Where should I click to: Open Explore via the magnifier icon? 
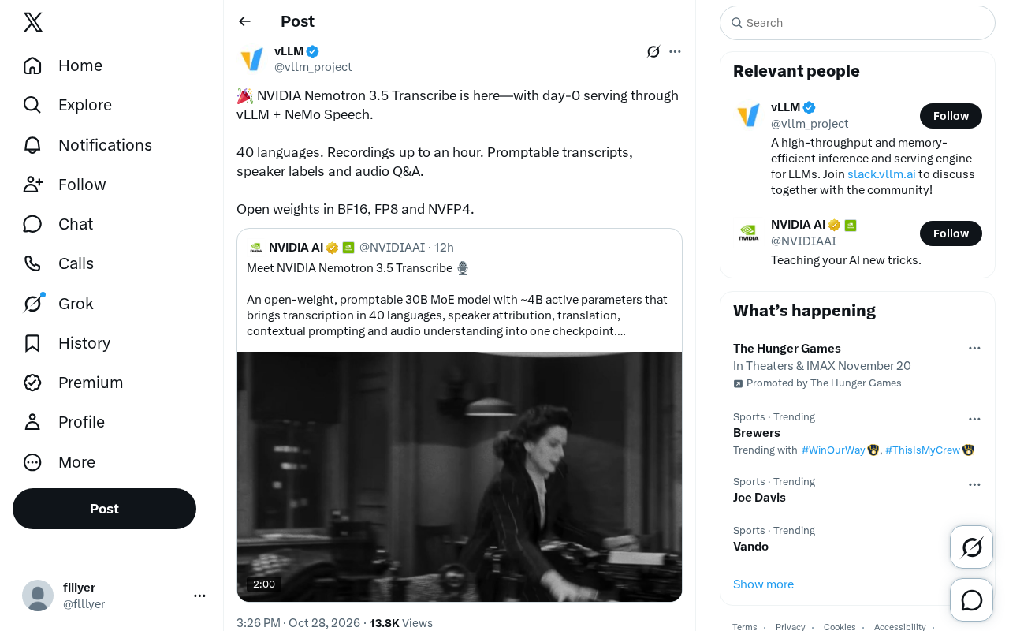point(32,105)
